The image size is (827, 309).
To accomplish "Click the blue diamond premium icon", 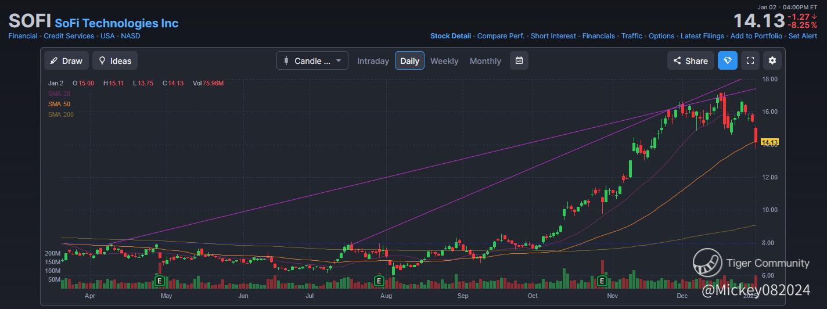I will [x=728, y=60].
